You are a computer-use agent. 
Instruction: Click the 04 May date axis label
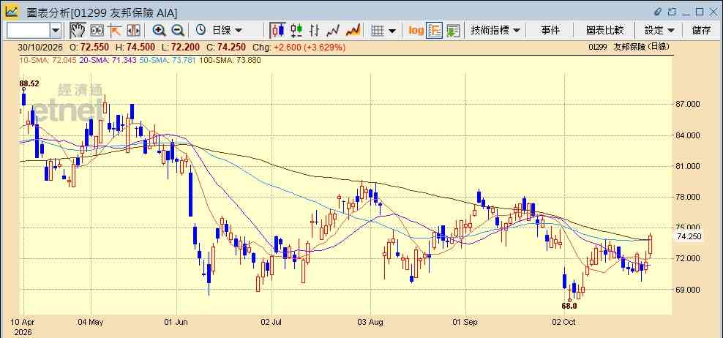pos(91,322)
